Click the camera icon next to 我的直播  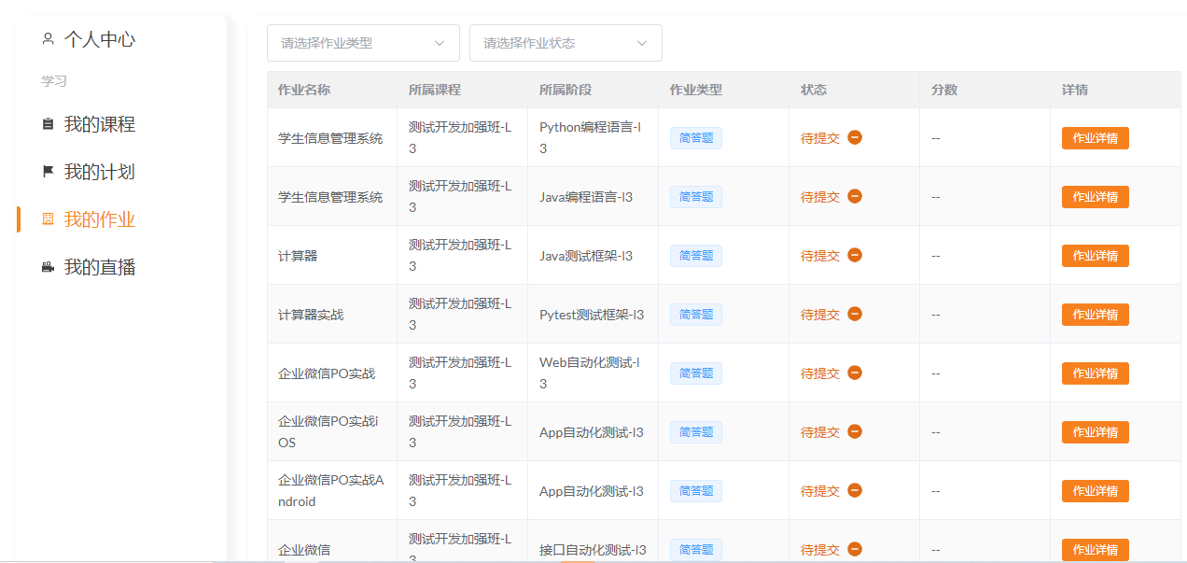[49, 267]
